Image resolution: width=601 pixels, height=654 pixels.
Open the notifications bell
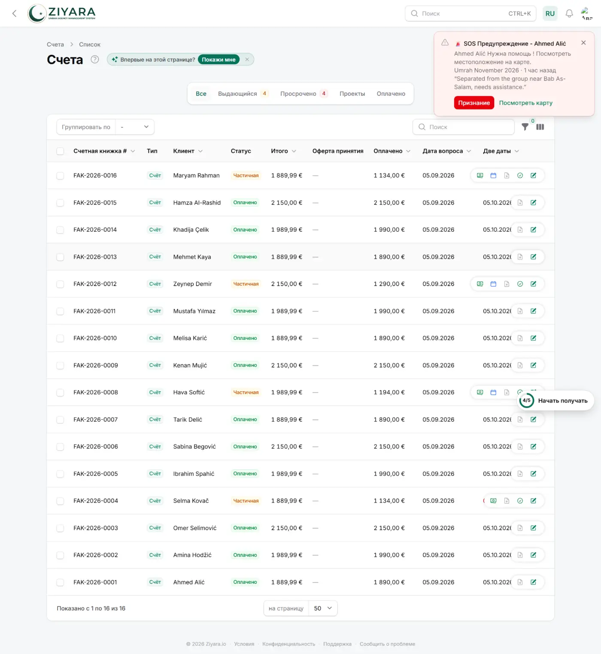(x=569, y=13)
